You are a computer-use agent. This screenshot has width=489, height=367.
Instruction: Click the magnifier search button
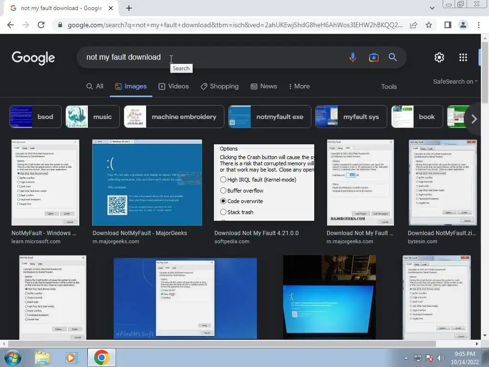coord(393,57)
